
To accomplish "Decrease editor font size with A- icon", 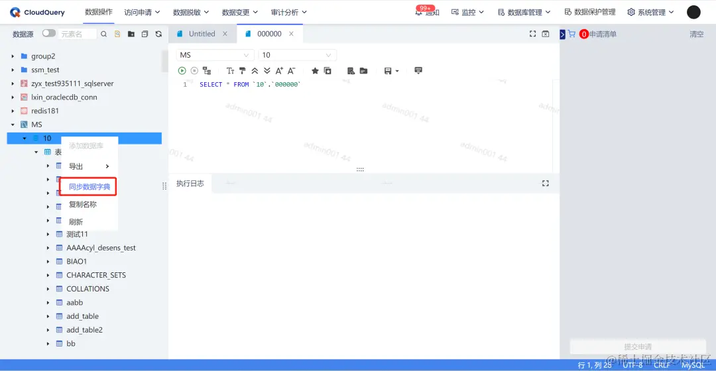I will [291, 71].
